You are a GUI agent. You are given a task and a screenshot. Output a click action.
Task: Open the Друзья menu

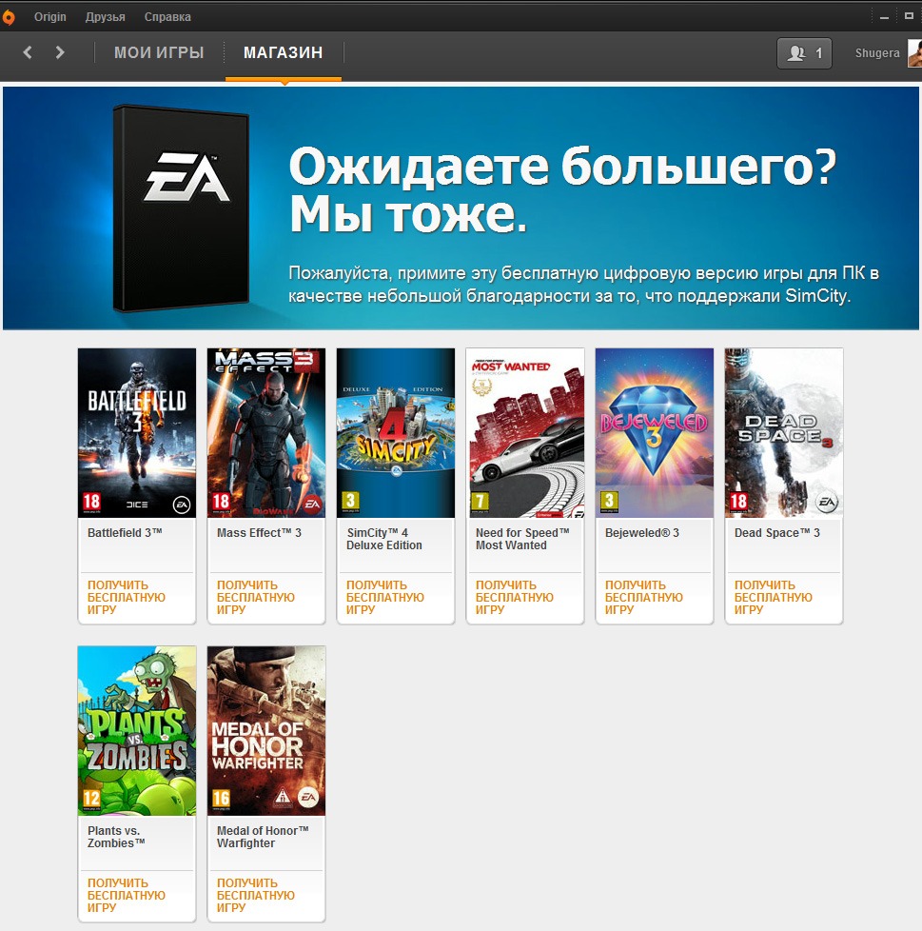[x=105, y=16]
